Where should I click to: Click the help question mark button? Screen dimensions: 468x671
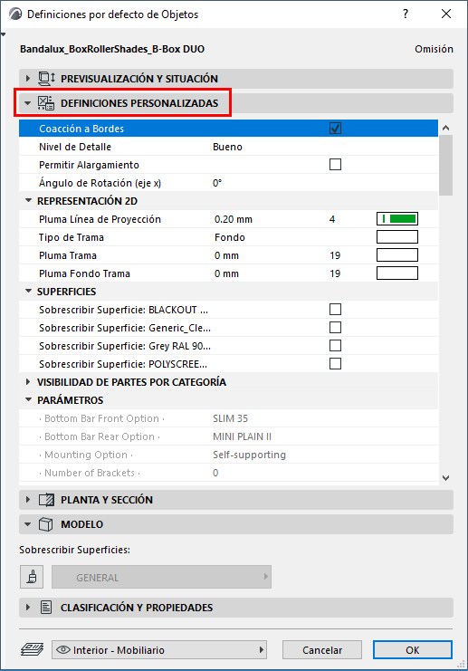click(x=406, y=14)
